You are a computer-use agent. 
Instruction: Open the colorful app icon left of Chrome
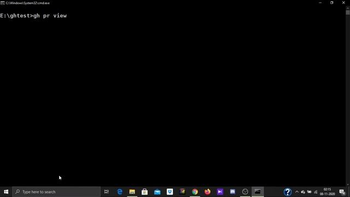[x=182, y=192]
